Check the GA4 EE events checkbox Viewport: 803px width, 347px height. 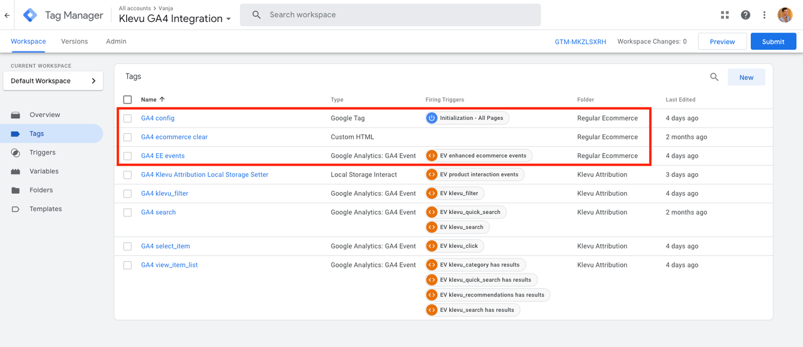[x=128, y=156]
